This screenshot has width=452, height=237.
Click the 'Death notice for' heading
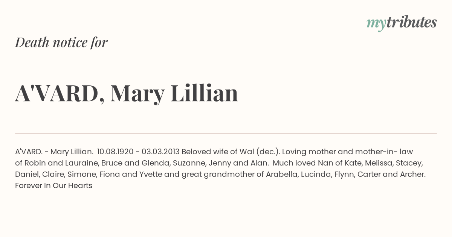(61, 42)
